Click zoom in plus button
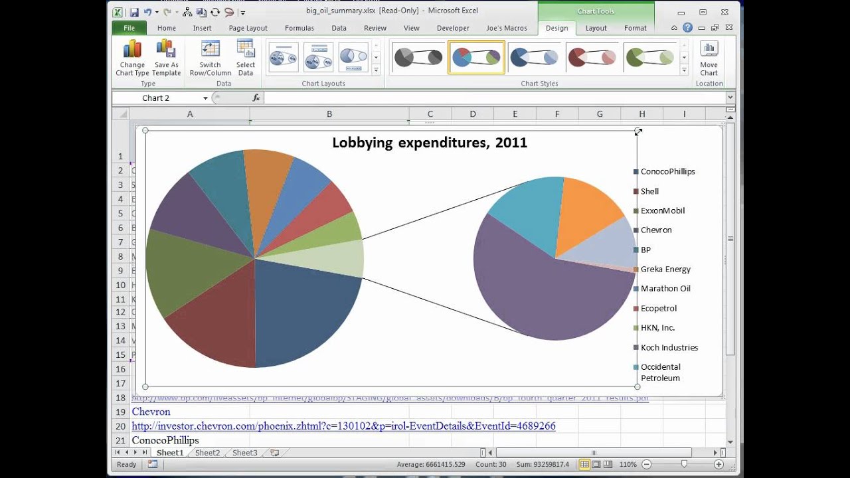The image size is (850, 478). pos(719,465)
